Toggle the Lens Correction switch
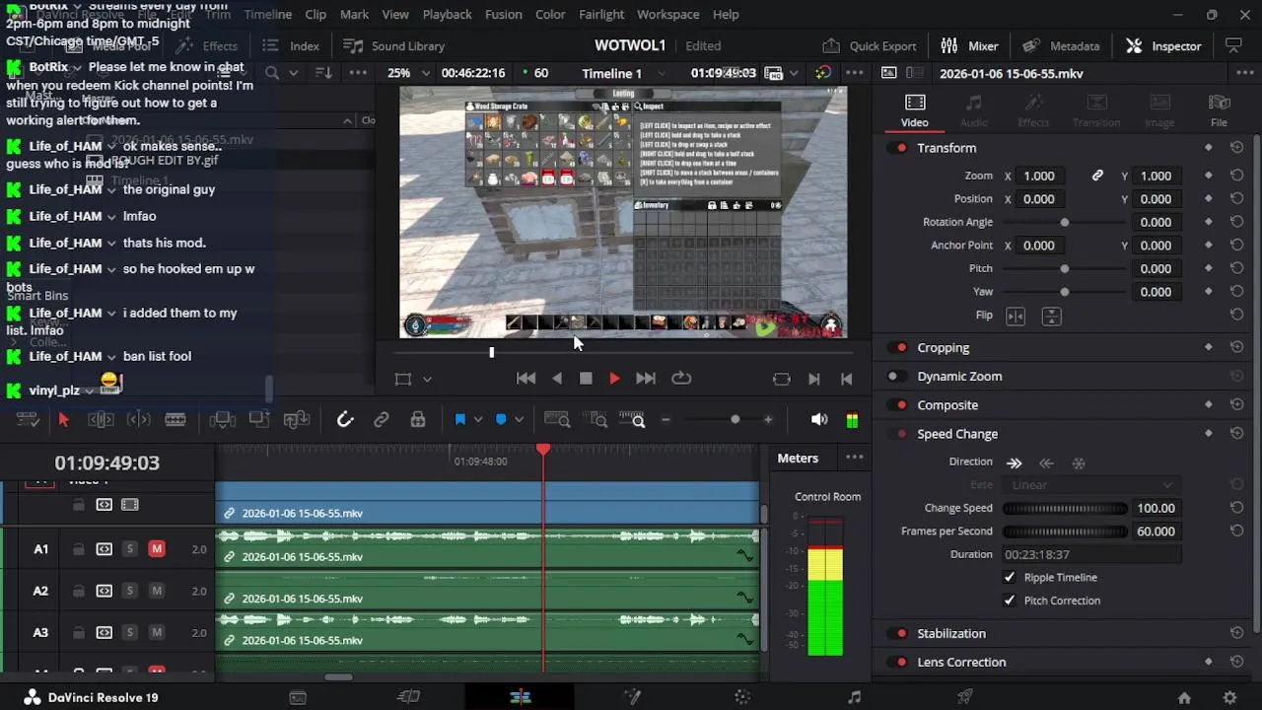Image resolution: width=1262 pixels, height=710 pixels. pos(897,663)
